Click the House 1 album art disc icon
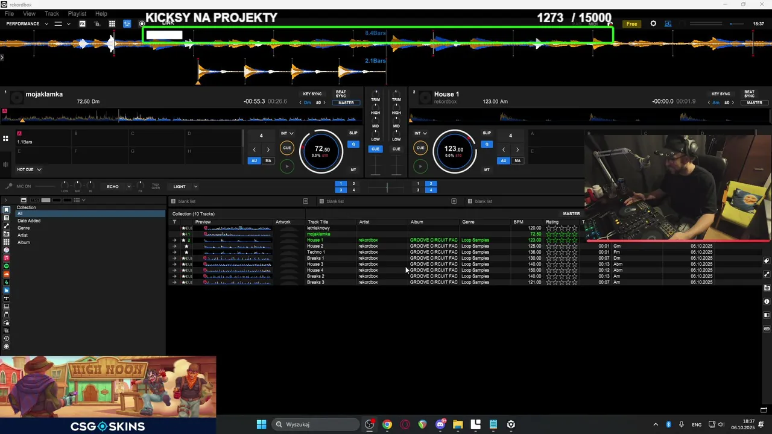772x434 pixels. coord(426,97)
